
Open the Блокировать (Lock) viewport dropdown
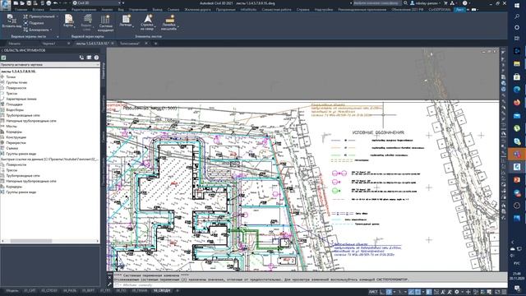point(38,30)
